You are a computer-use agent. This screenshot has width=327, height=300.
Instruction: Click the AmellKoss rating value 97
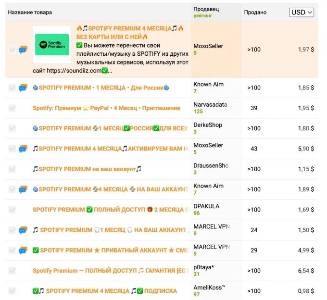click(x=197, y=294)
